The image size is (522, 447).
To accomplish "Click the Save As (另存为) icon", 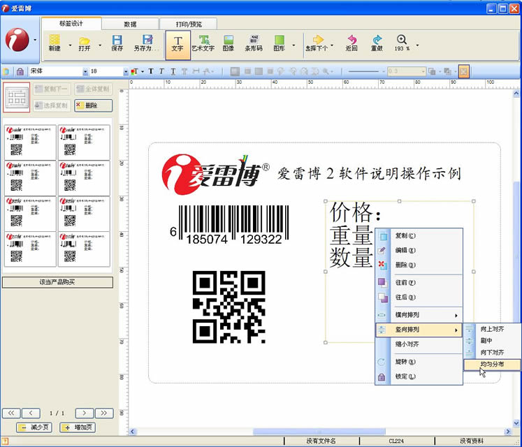I will (x=147, y=40).
